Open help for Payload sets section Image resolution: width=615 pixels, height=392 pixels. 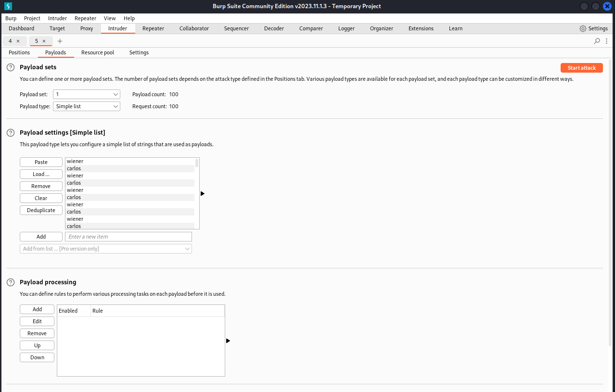(x=10, y=67)
